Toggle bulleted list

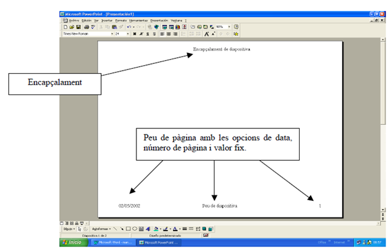pyautogui.click(x=183, y=34)
